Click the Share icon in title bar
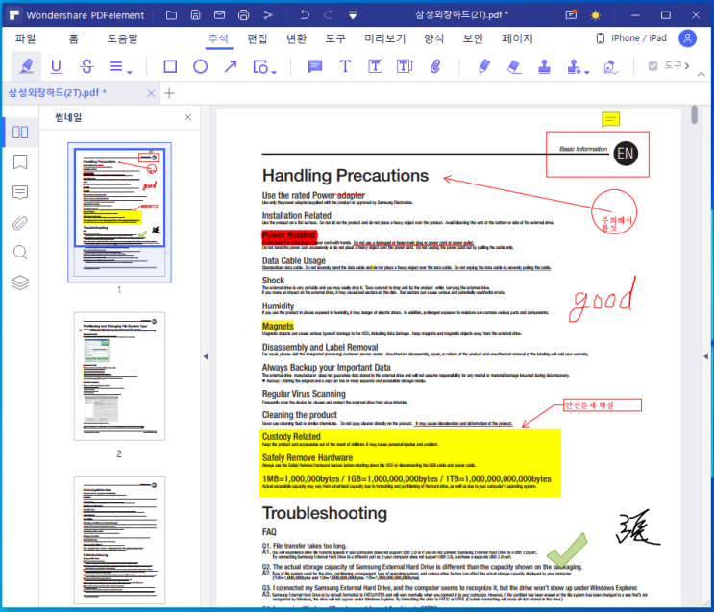 268,15
